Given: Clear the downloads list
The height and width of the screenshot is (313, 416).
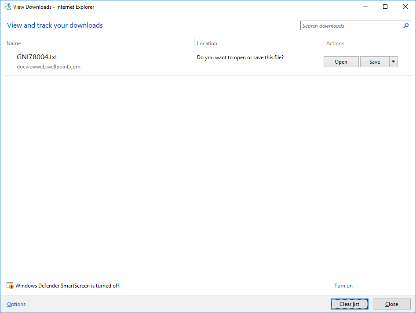Looking at the screenshot, I should coord(349,304).
